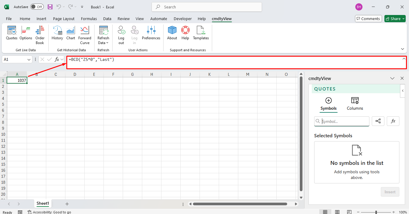Image resolution: width=409 pixels, height=214 pixels.
Task: Select the Symbols tab in Quotes
Action: tap(329, 104)
